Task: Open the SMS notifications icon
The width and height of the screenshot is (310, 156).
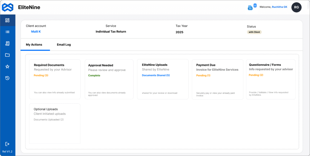Action: [x=250, y=8]
